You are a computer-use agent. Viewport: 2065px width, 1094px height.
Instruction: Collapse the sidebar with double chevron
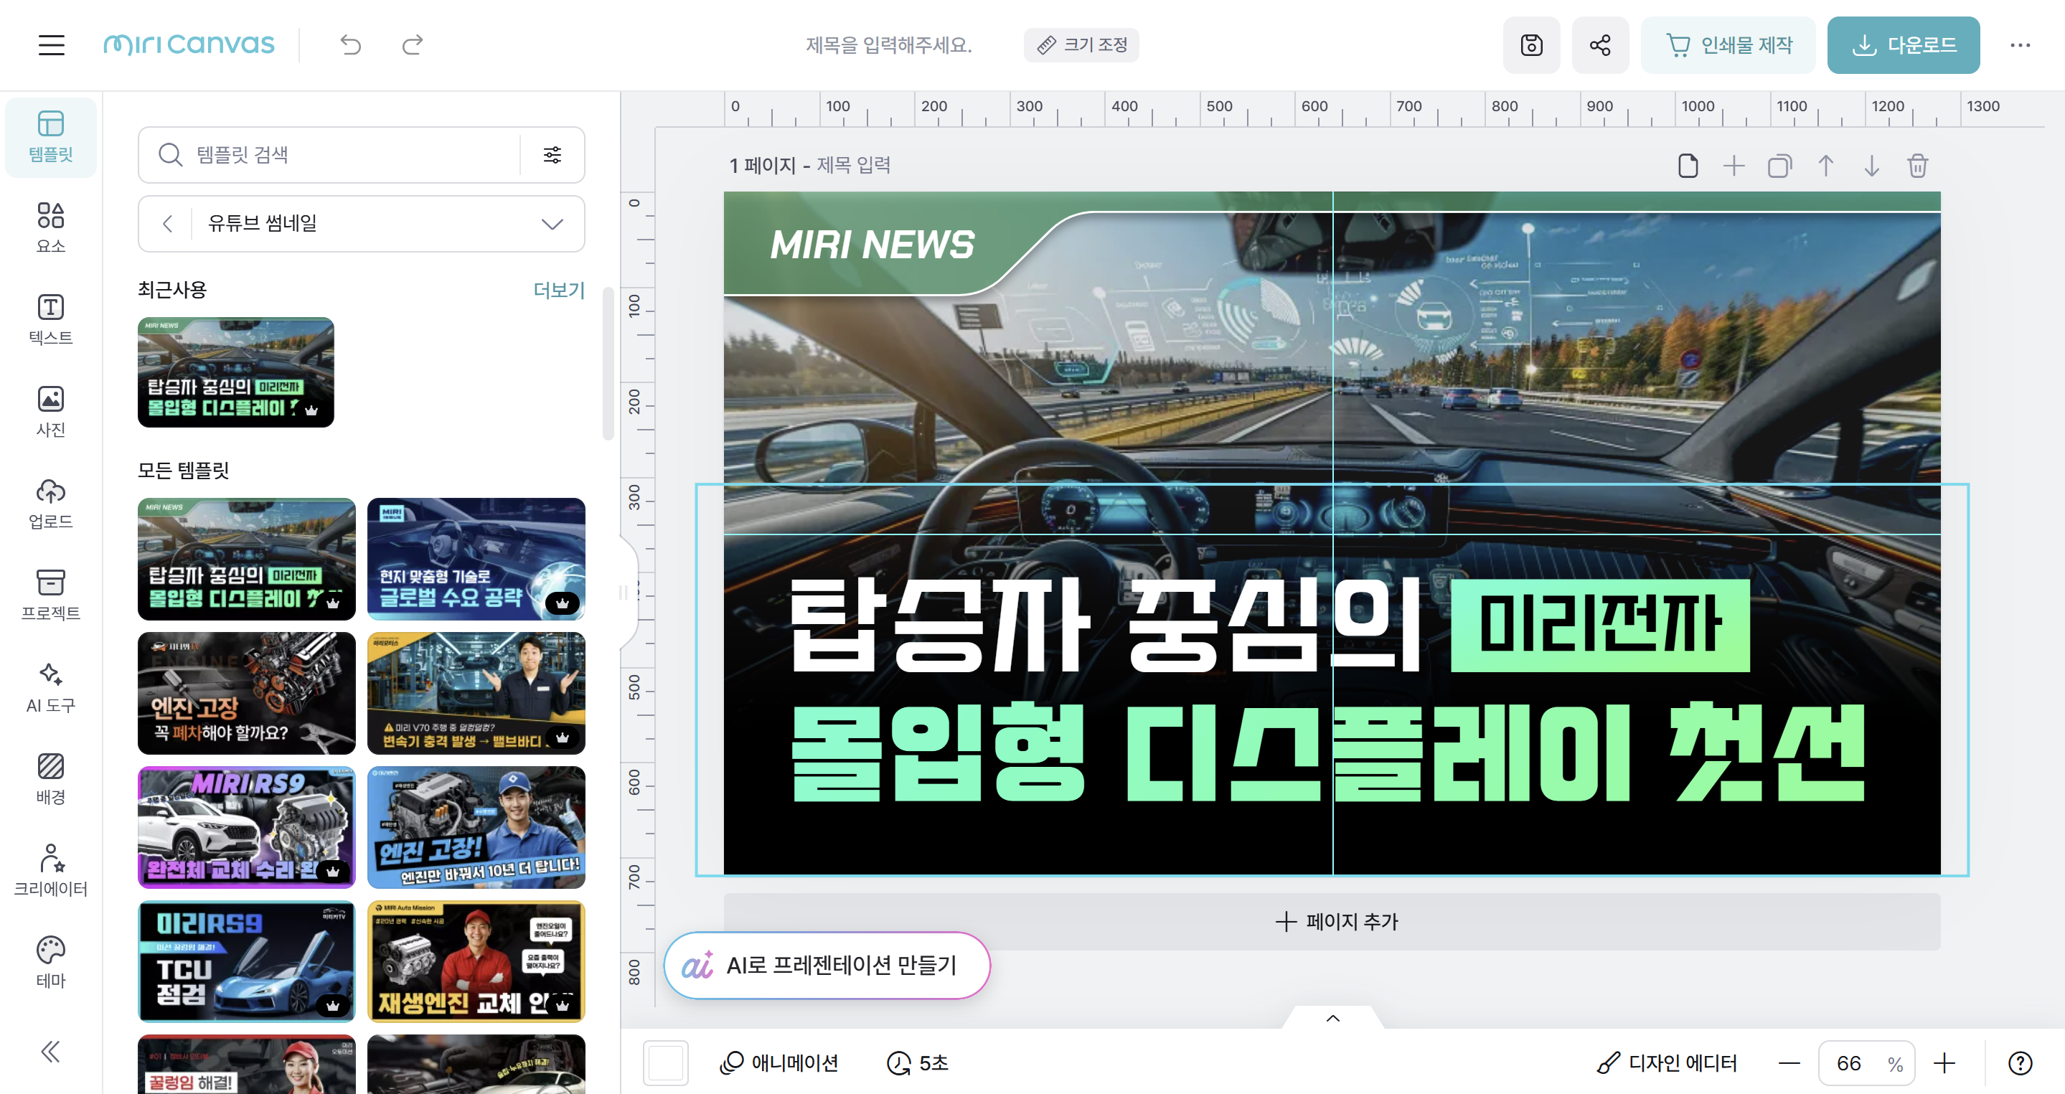(50, 1052)
